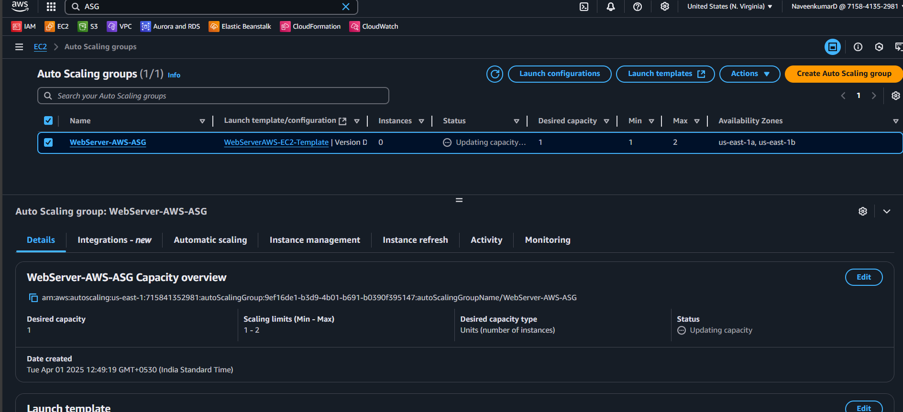Screen dimensions: 903x412
Task: Open the services grid menu
Action: coord(51,7)
